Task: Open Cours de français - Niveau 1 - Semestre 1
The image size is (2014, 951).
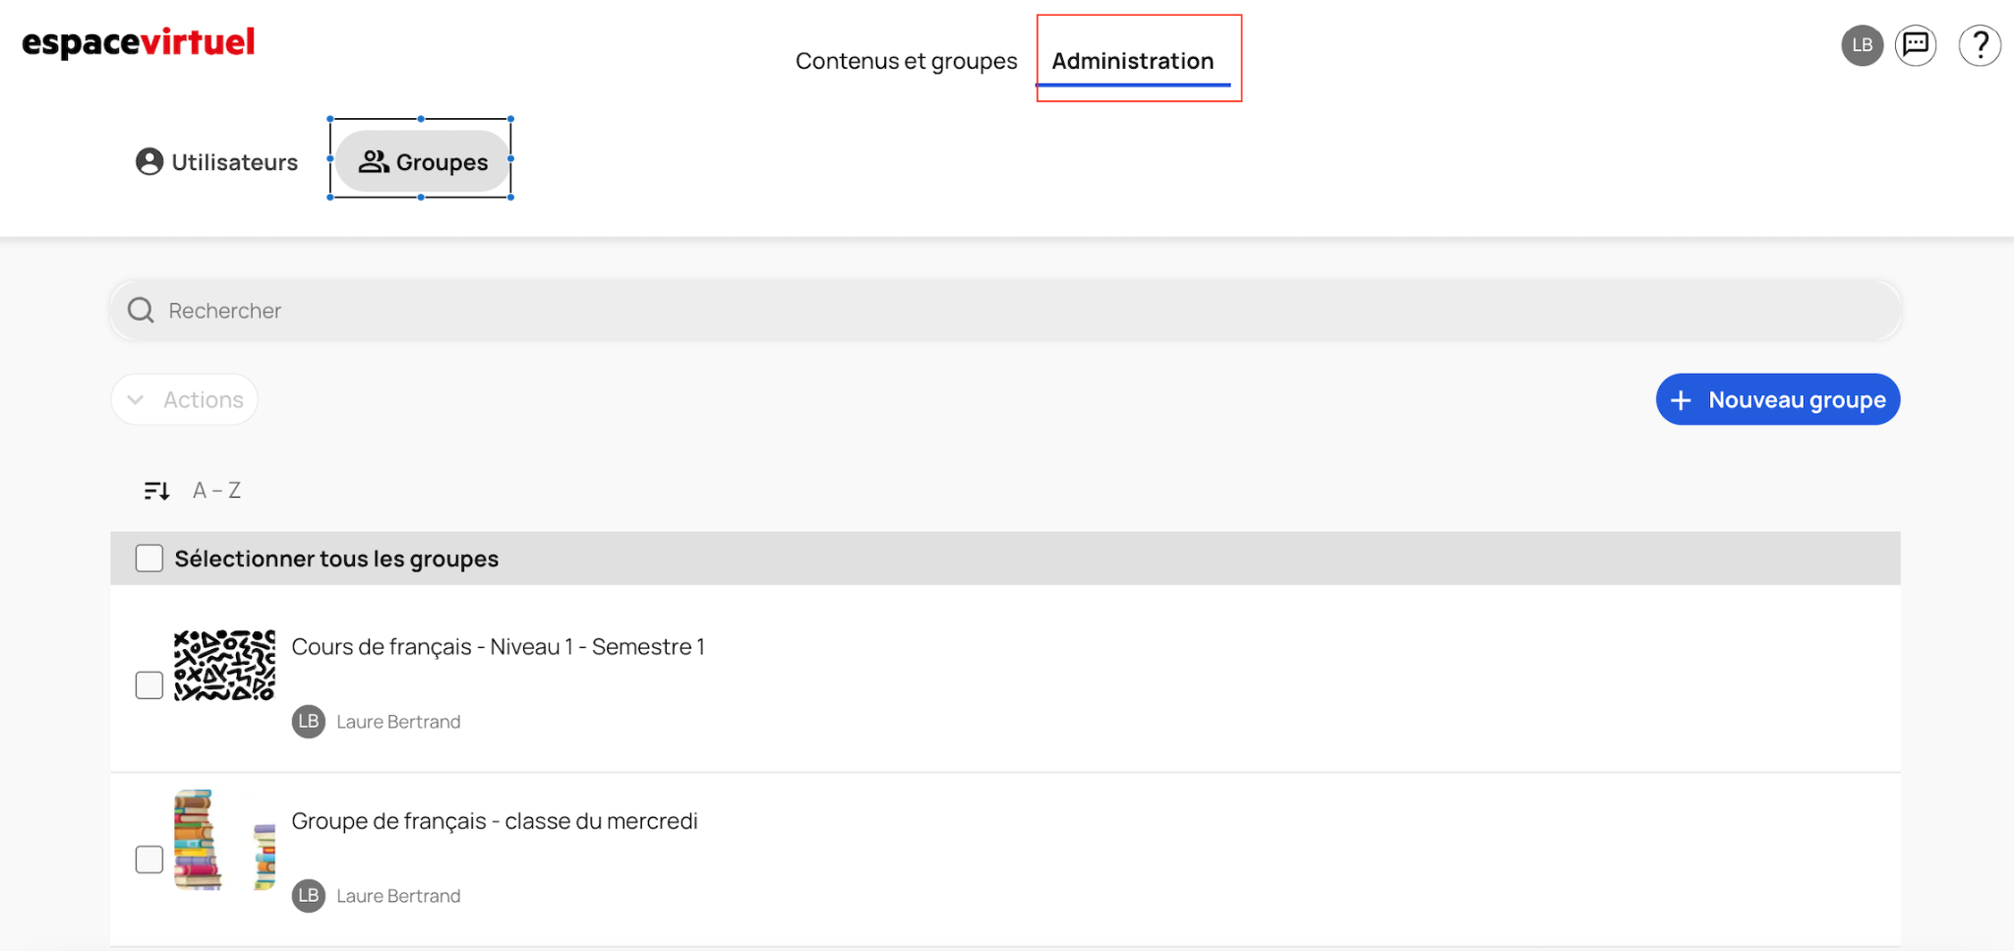Action: (499, 647)
